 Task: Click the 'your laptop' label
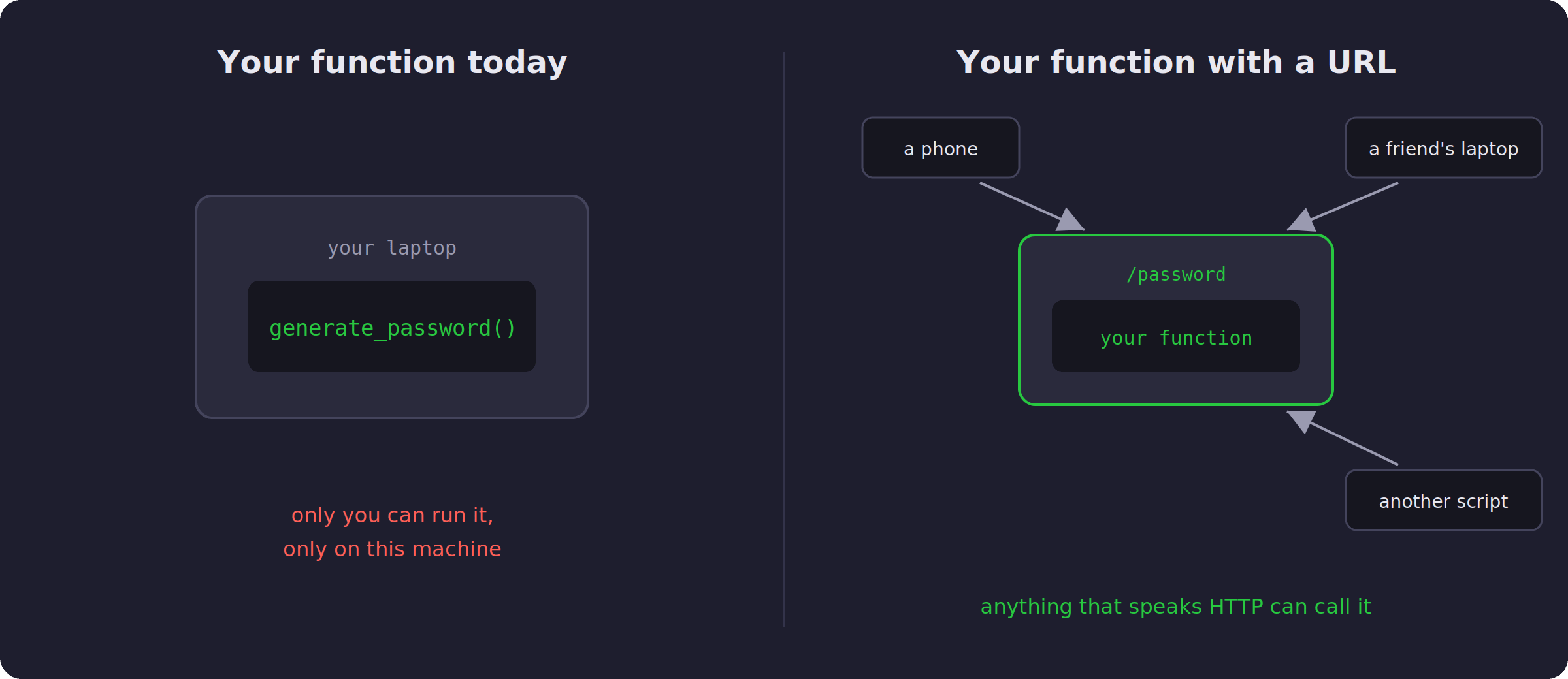pos(392,248)
